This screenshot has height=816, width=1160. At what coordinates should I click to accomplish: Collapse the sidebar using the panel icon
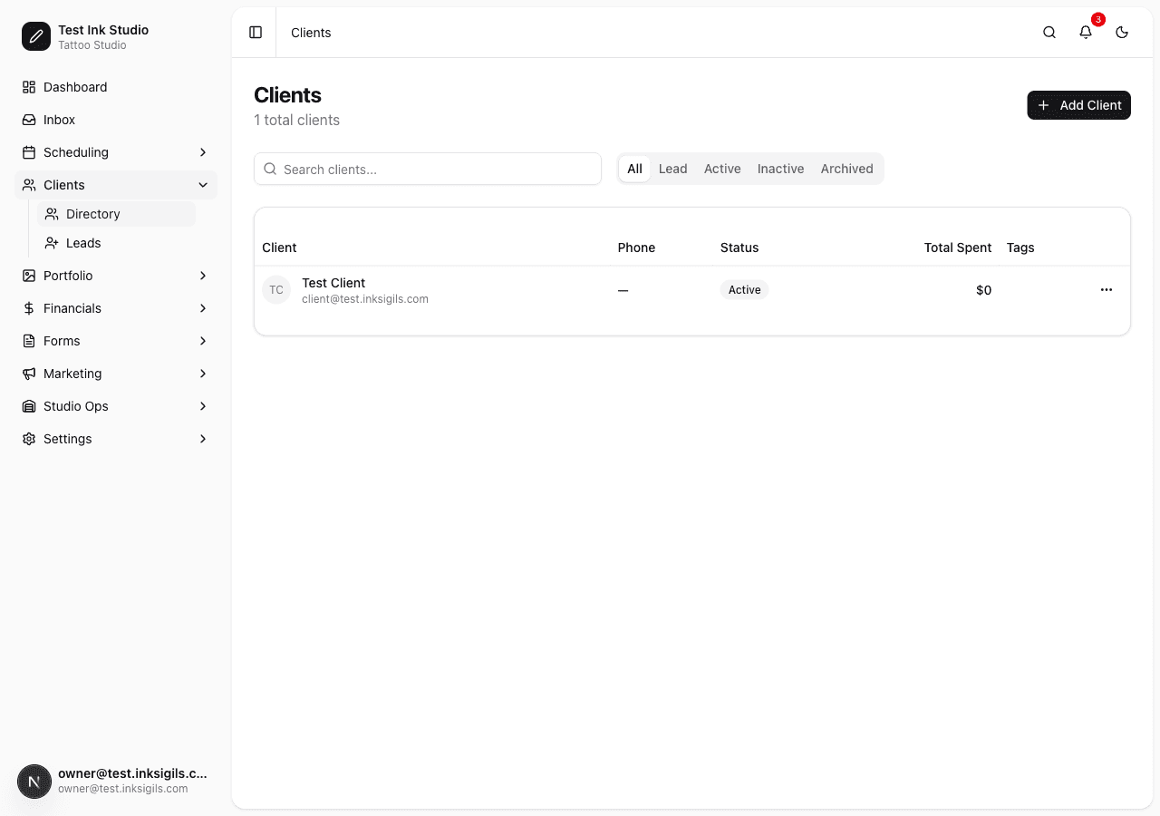255,32
